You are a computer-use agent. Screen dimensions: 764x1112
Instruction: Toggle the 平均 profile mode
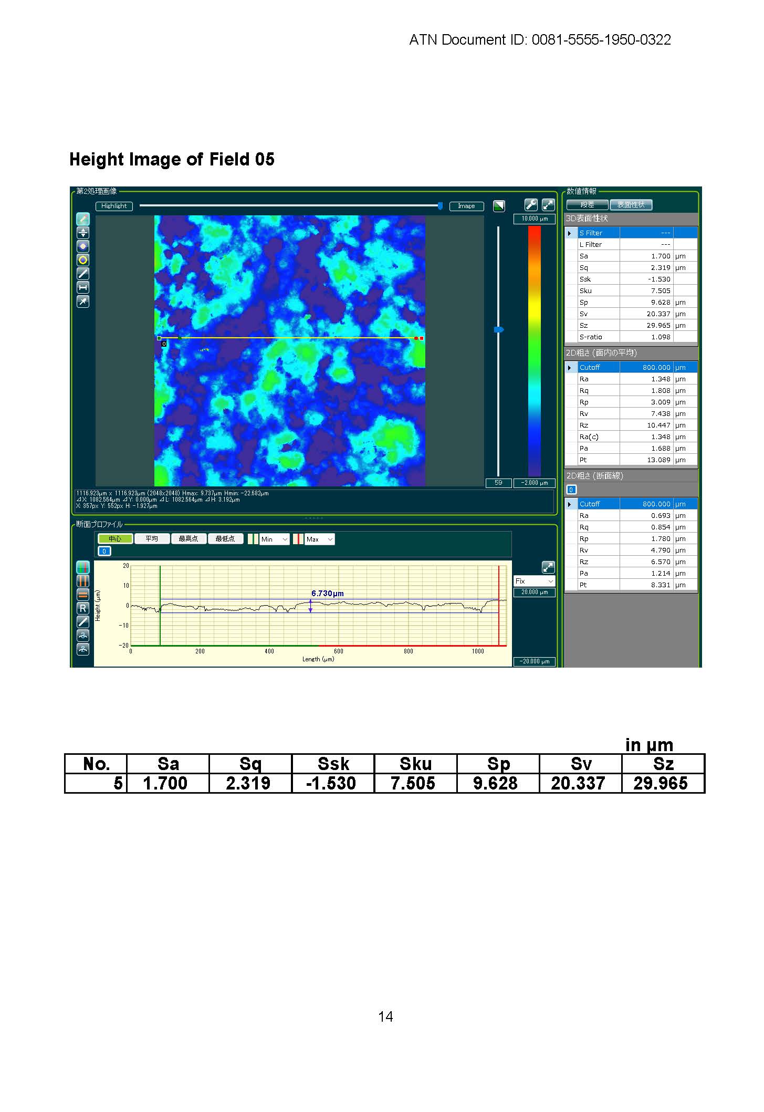[152, 539]
